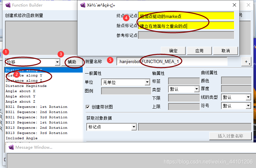This screenshot has height=168, width=256.
Task: Click the 应用 button
Action: click(x=199, y=51)
